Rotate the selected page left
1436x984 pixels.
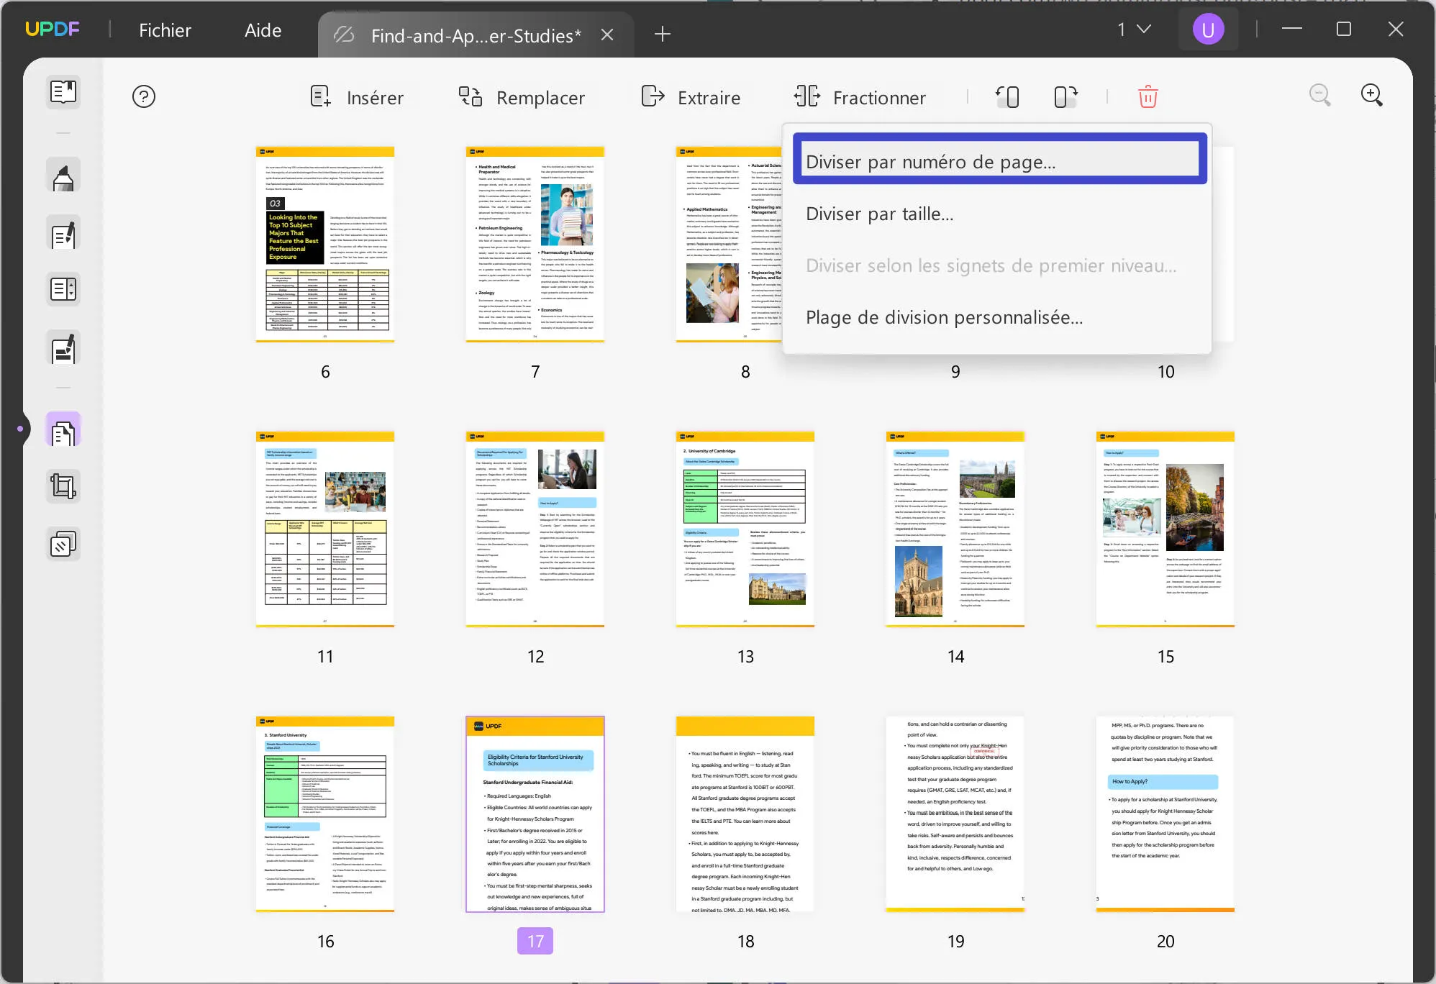[x=1007, y=96]
